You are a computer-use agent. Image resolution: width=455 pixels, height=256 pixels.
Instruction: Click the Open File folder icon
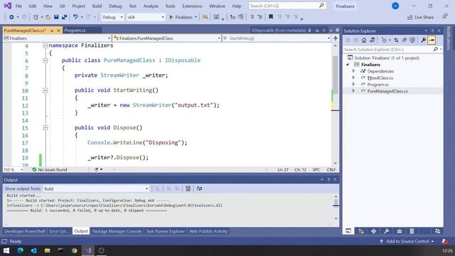pos(48,17)
